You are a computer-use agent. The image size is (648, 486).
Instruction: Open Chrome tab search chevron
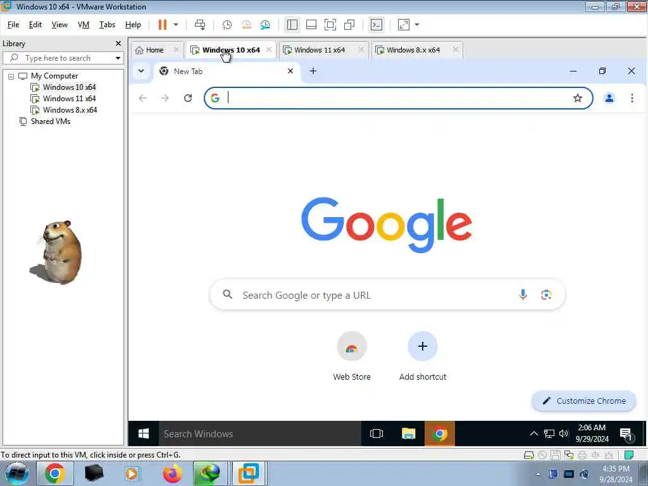point(141,71)
